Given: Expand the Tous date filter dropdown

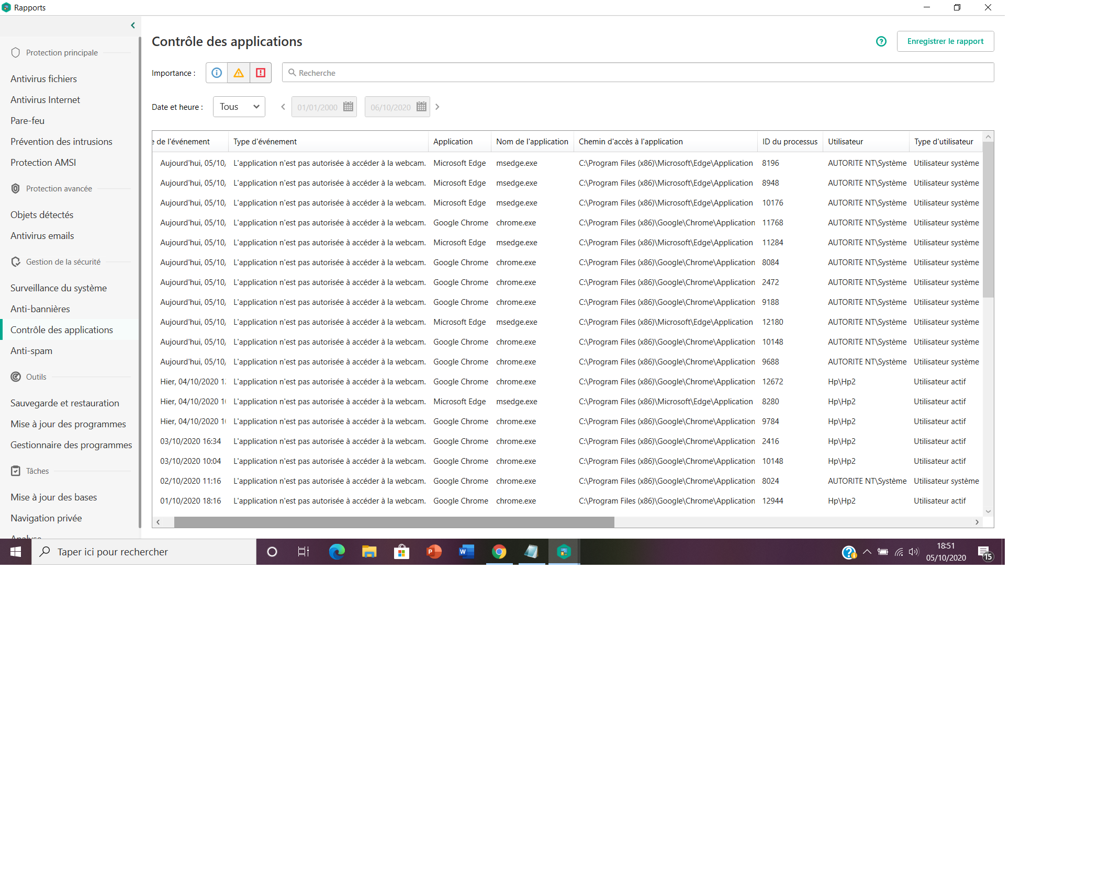Looking at the screenshot, I should [x=239, y=107].
